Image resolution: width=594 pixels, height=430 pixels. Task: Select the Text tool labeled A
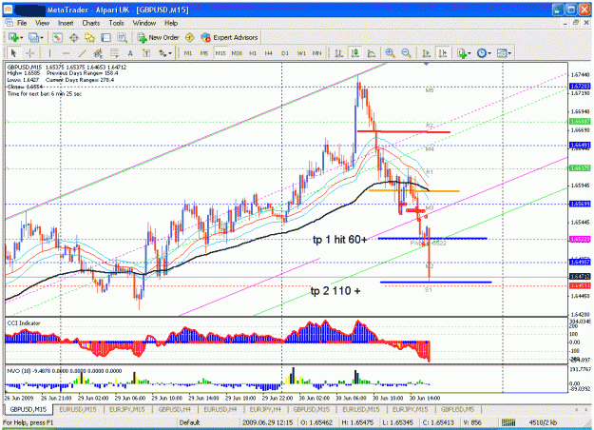(x=130, y=53)
